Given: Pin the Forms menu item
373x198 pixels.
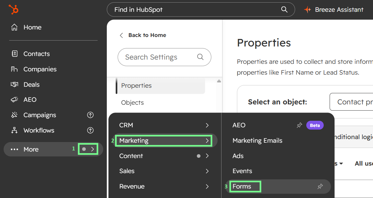Looking at the screenshot, I should click(x=320, y=187).
